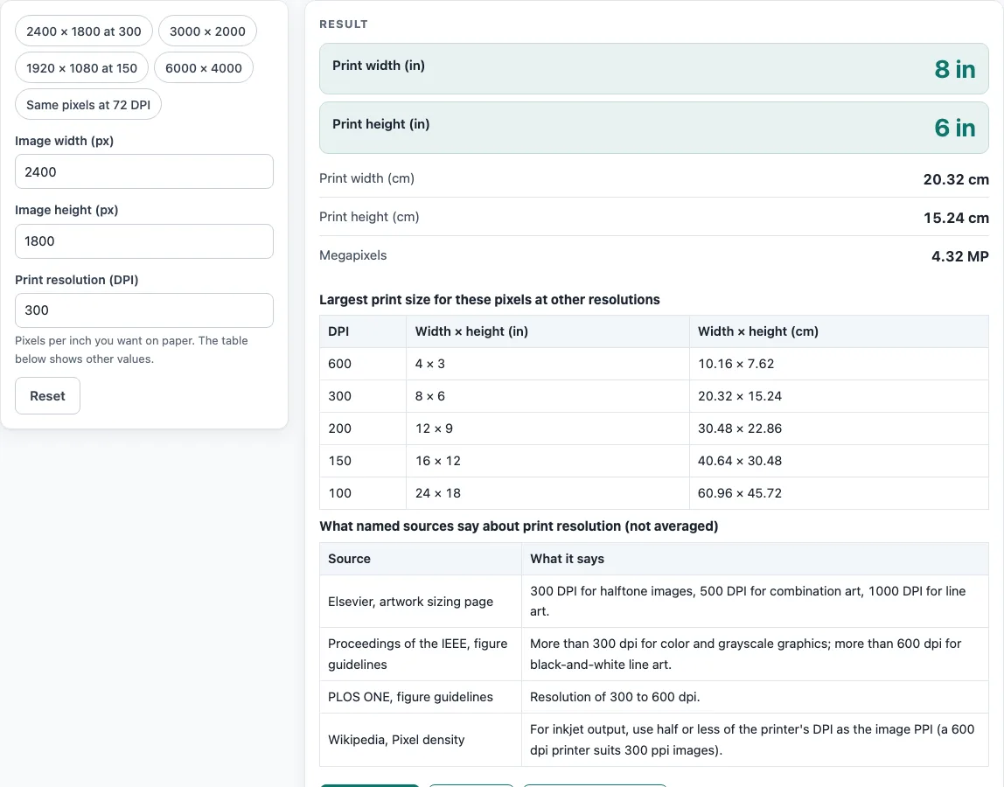Click the "20.32 × 15.24" centimeter cell
Screen dimensions: 1004x787
pyautogui.click(x=839, y=396)
